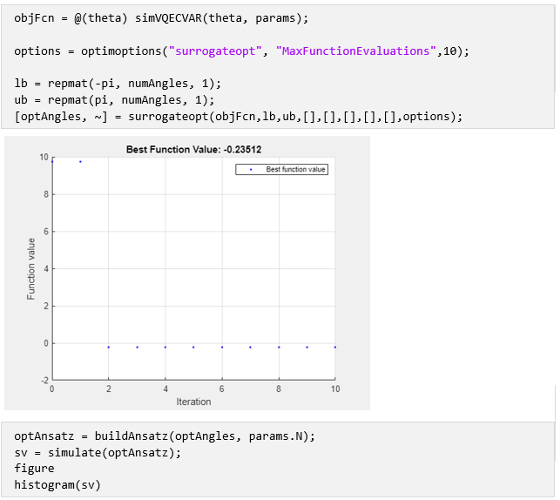The image size is (560, 500).
Task: Select the data point at iteration 2
Action: (x=109, y=347)
